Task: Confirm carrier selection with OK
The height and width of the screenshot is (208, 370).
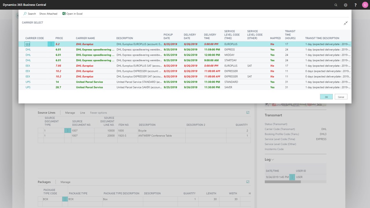Action: (x=326, y=96)
